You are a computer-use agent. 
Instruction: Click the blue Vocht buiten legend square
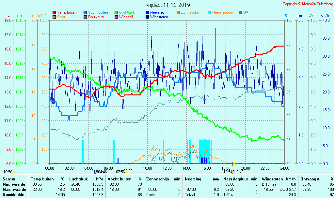tap(85, 12)
